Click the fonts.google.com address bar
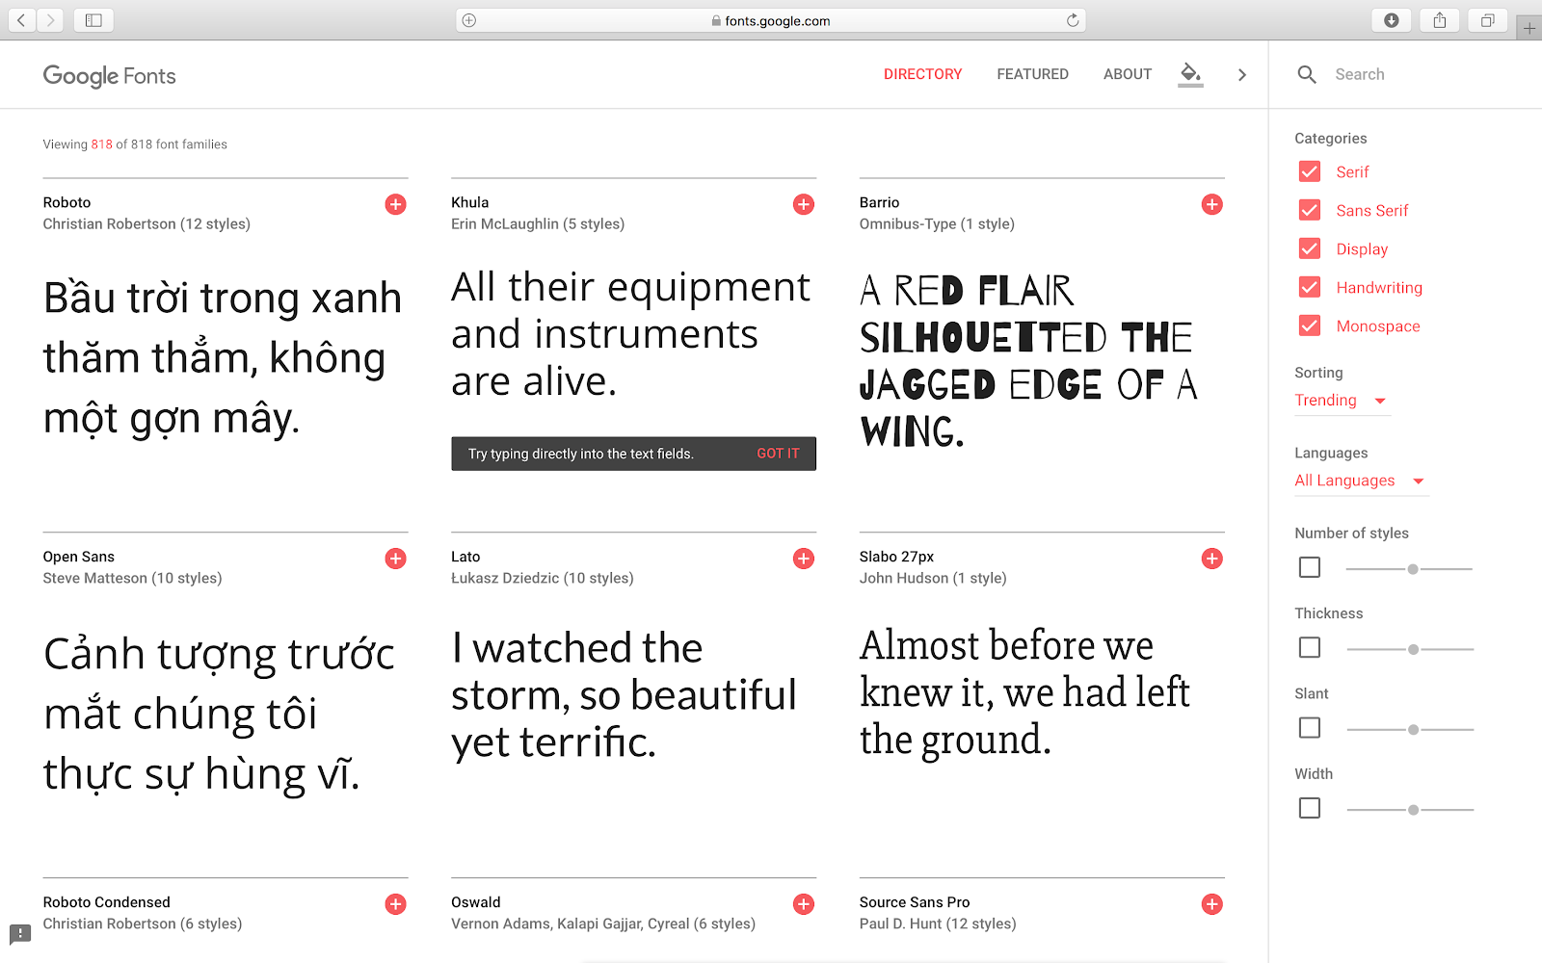Screen dimensions: 1542x963 (771, 20)
